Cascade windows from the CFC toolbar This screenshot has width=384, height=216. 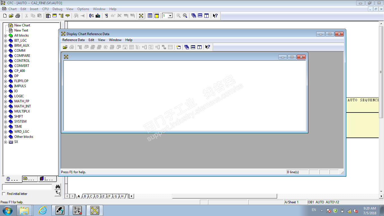[x=194, y=16]
